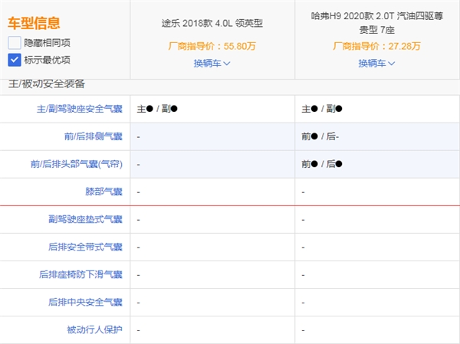Viewport: 460px width, 344px height.
Task: Click the 后排中央安全气囊 row label
Action: (84, 303)
